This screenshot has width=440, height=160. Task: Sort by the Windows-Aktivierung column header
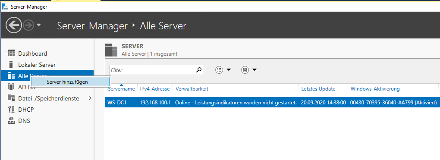click(375, 89)
